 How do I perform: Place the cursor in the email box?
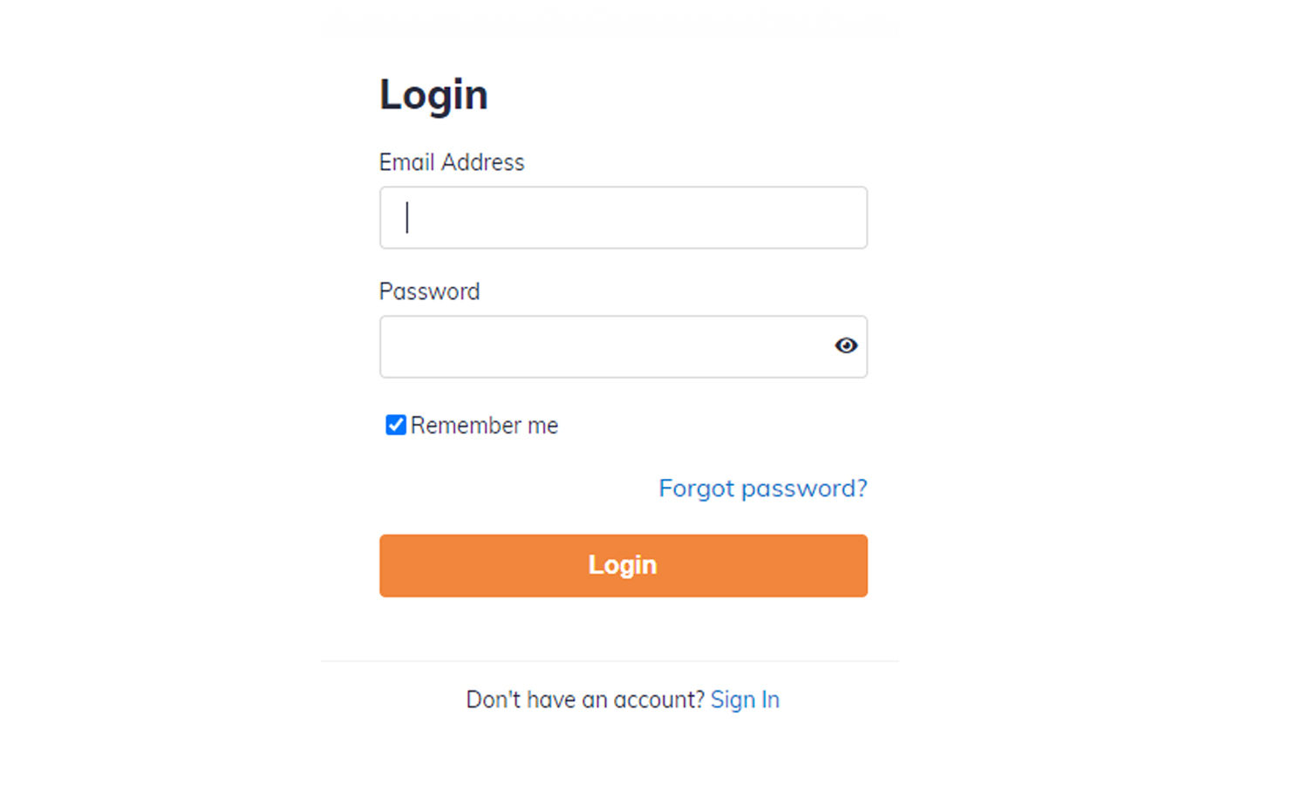point(623,217)
